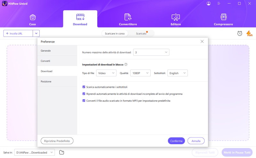The height and width of the screenshot is (158, 256).
Task: Open the Sottotitoli English dropdown
Action: click(x=178, y=73)
